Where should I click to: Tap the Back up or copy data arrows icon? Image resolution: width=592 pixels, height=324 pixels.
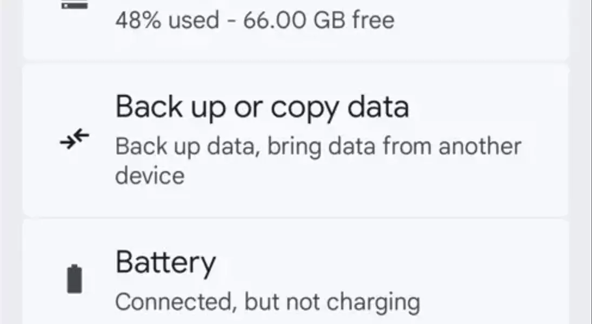pos(75,139)
